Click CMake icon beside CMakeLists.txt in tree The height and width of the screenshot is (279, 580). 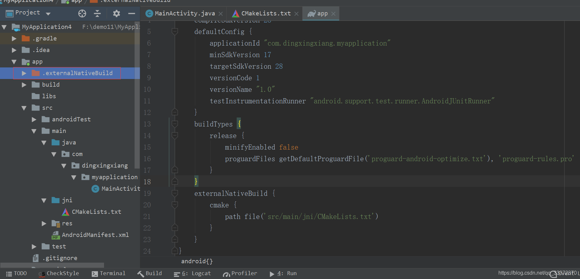(66, 212)
